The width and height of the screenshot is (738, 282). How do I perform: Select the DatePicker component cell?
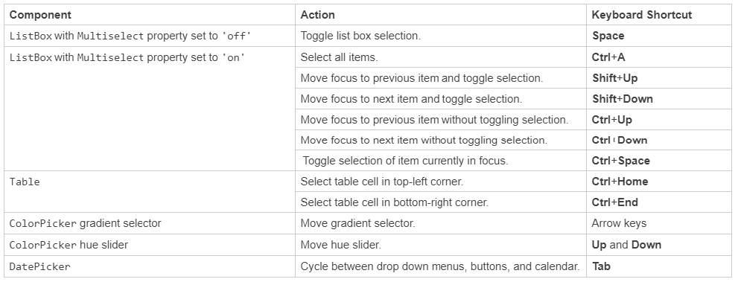click(x=150, y=266)
